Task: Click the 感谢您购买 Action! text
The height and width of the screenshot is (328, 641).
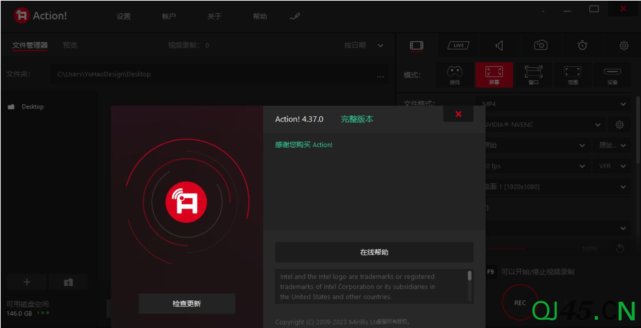Action: pyautogui.click(x=303, y=144)
